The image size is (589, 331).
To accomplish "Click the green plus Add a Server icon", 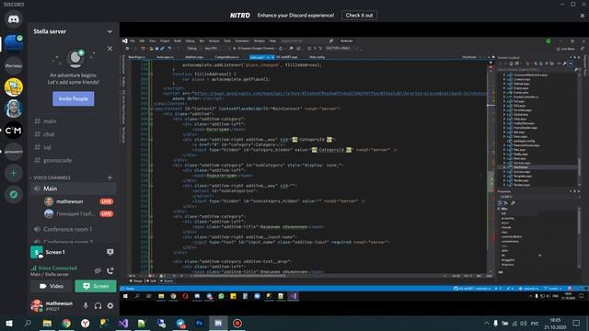I will [14, 173].
